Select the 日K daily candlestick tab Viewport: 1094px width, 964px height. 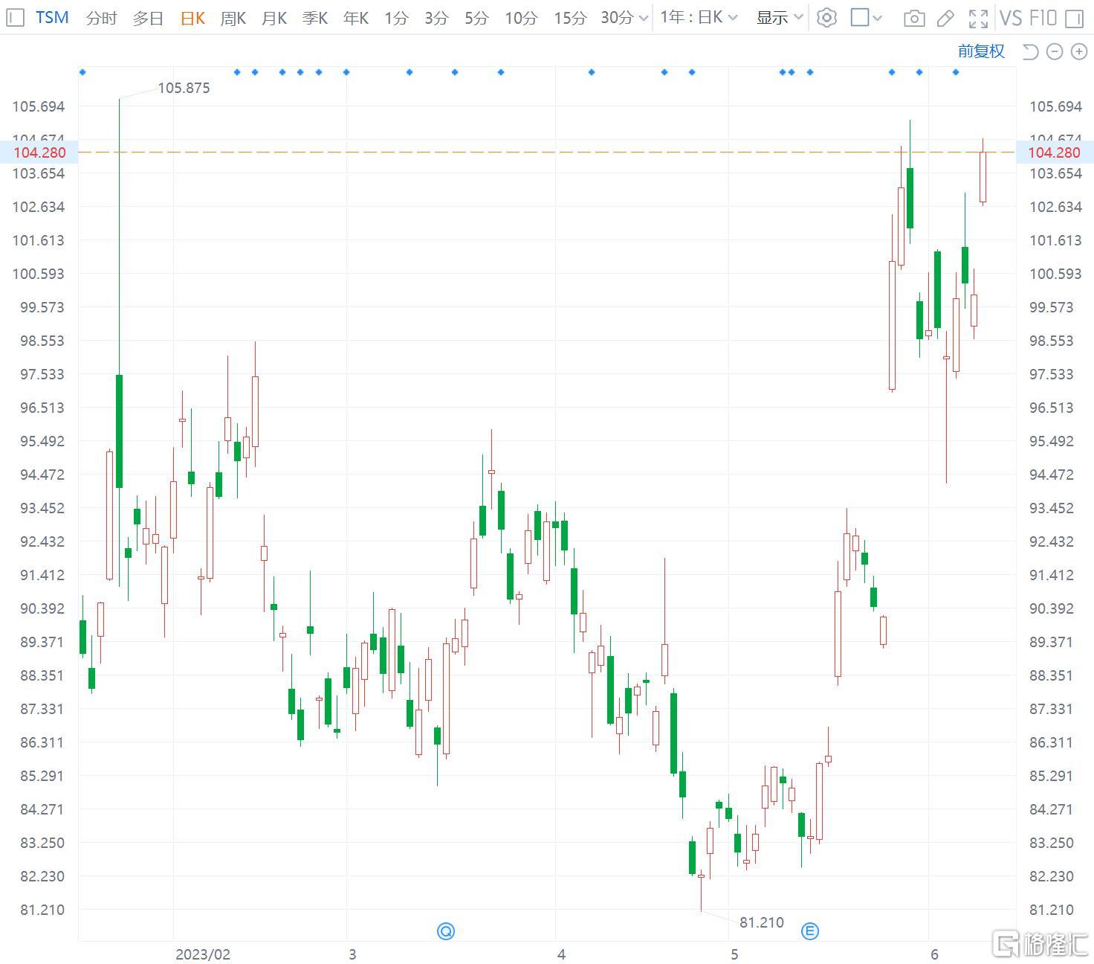192,18
